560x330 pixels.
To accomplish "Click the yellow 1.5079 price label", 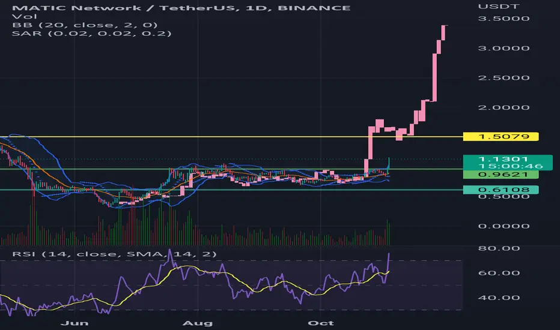I will 501,137.
